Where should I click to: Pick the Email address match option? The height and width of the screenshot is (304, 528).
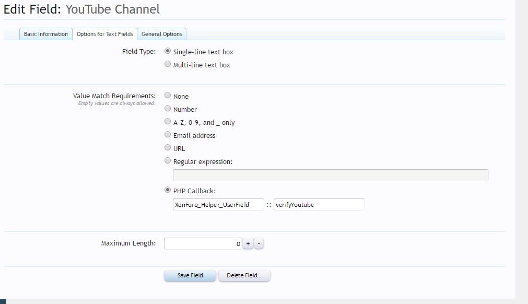(168, 135)
